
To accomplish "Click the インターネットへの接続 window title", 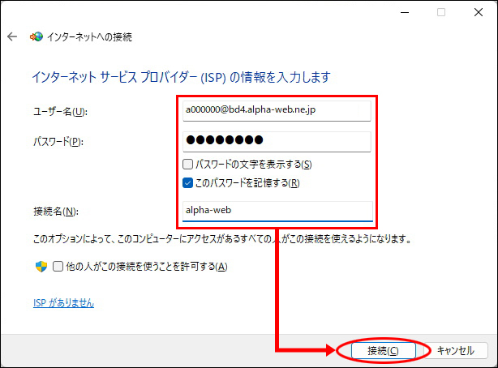I will pos(89,37).
